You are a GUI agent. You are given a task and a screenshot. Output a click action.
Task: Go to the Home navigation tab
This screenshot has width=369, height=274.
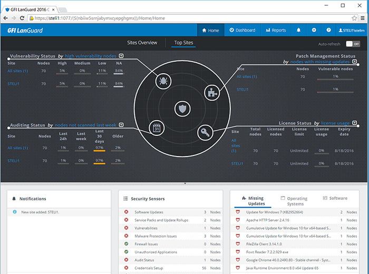click(211, 30)
